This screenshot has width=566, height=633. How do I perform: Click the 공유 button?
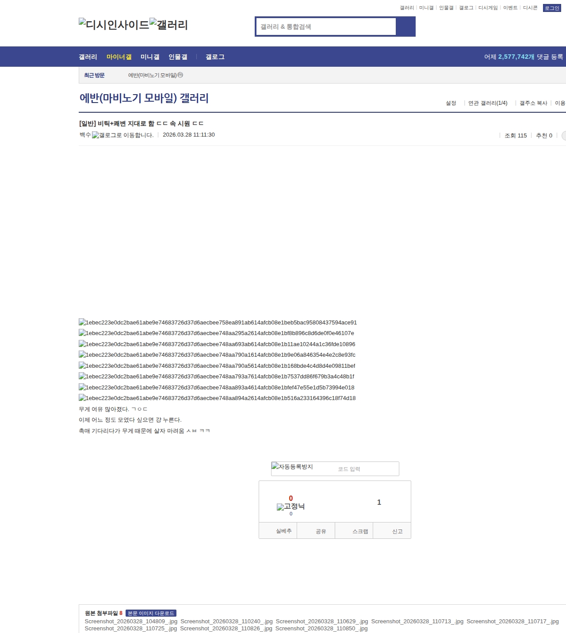(x=316, y=531)
